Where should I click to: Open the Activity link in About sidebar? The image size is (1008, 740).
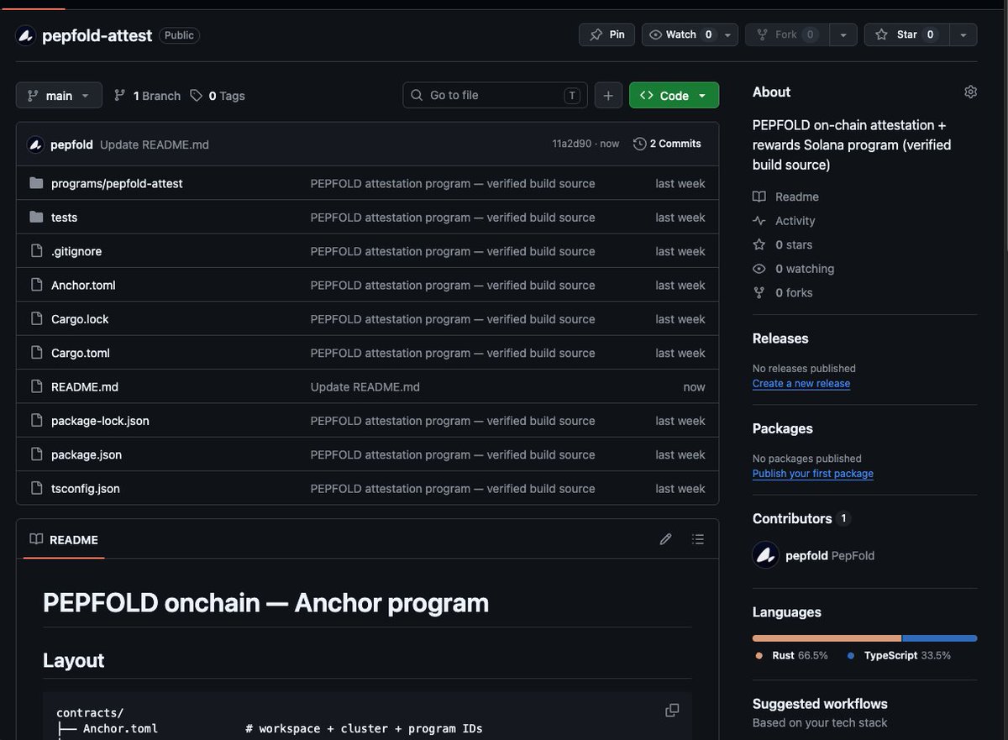(785, 221)
